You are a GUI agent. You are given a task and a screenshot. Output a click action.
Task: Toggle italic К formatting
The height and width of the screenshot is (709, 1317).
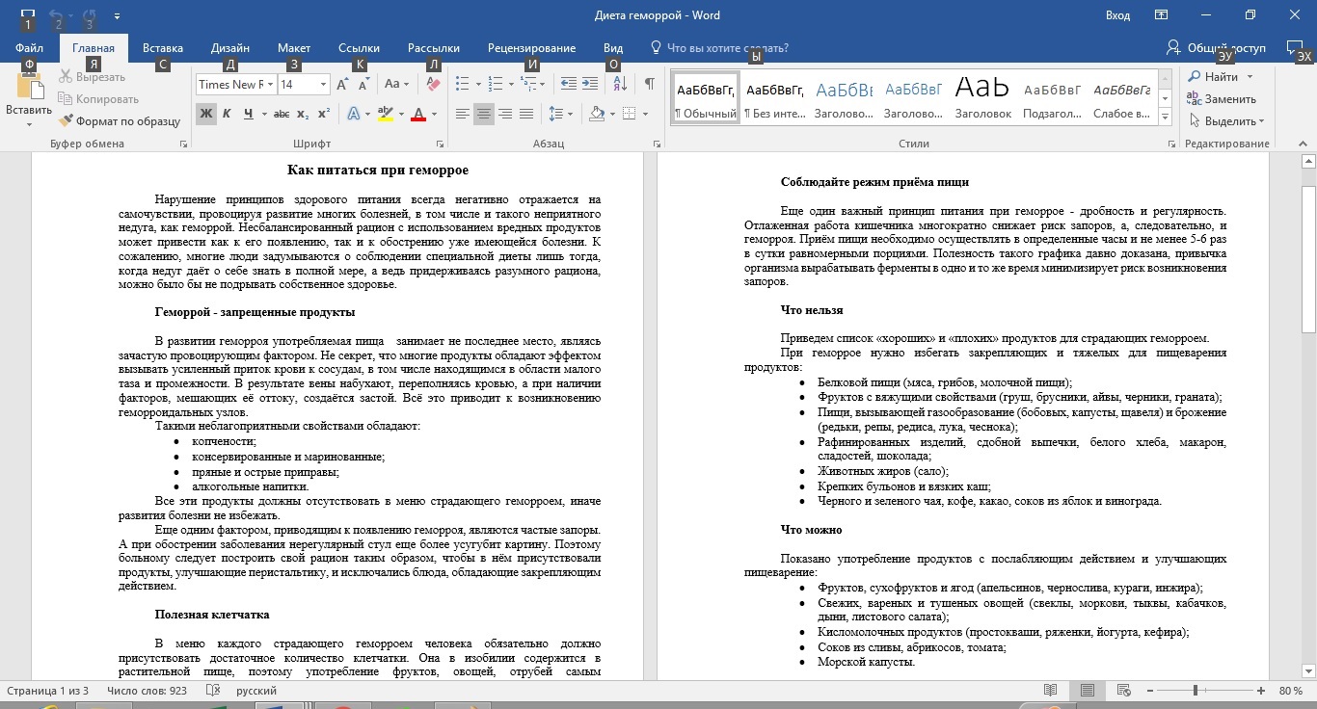pyautogui.click(x=228, y=114)
